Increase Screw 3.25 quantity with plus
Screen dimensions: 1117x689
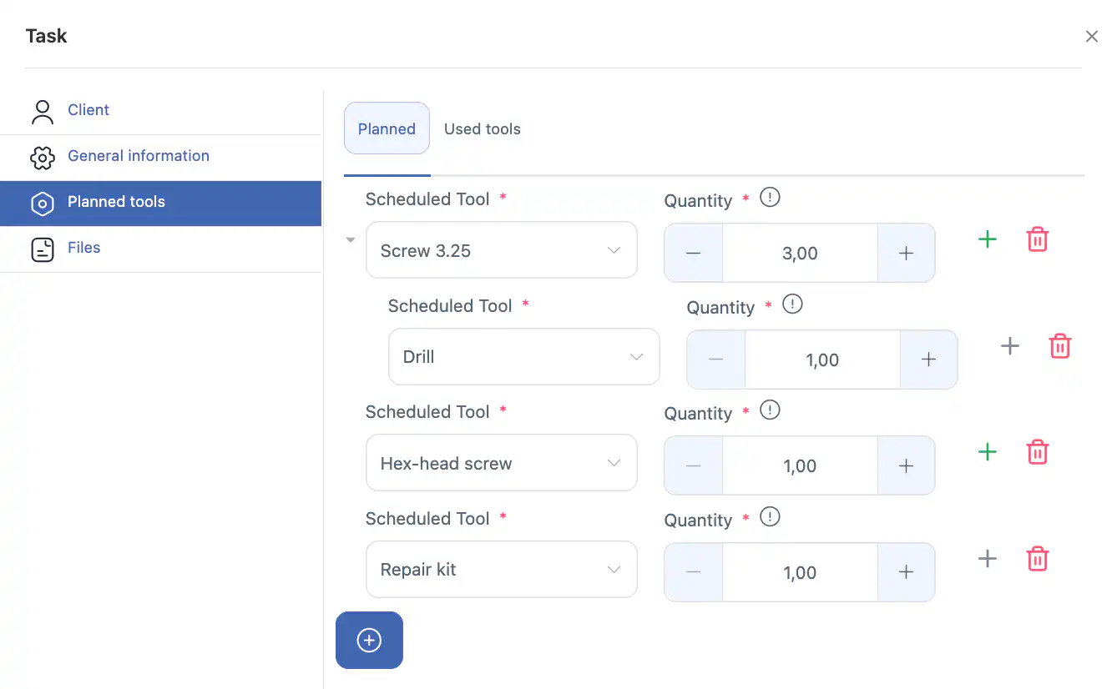coord(906,254)
